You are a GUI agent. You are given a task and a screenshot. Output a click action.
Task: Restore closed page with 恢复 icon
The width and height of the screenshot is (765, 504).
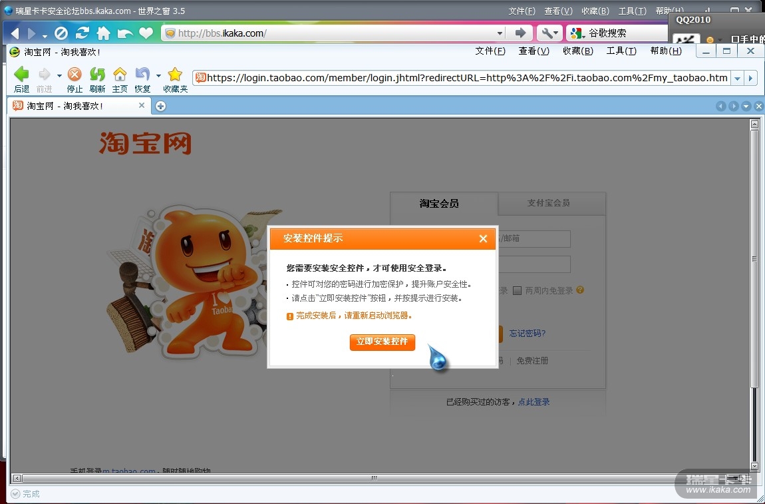[x=142, y=75]
